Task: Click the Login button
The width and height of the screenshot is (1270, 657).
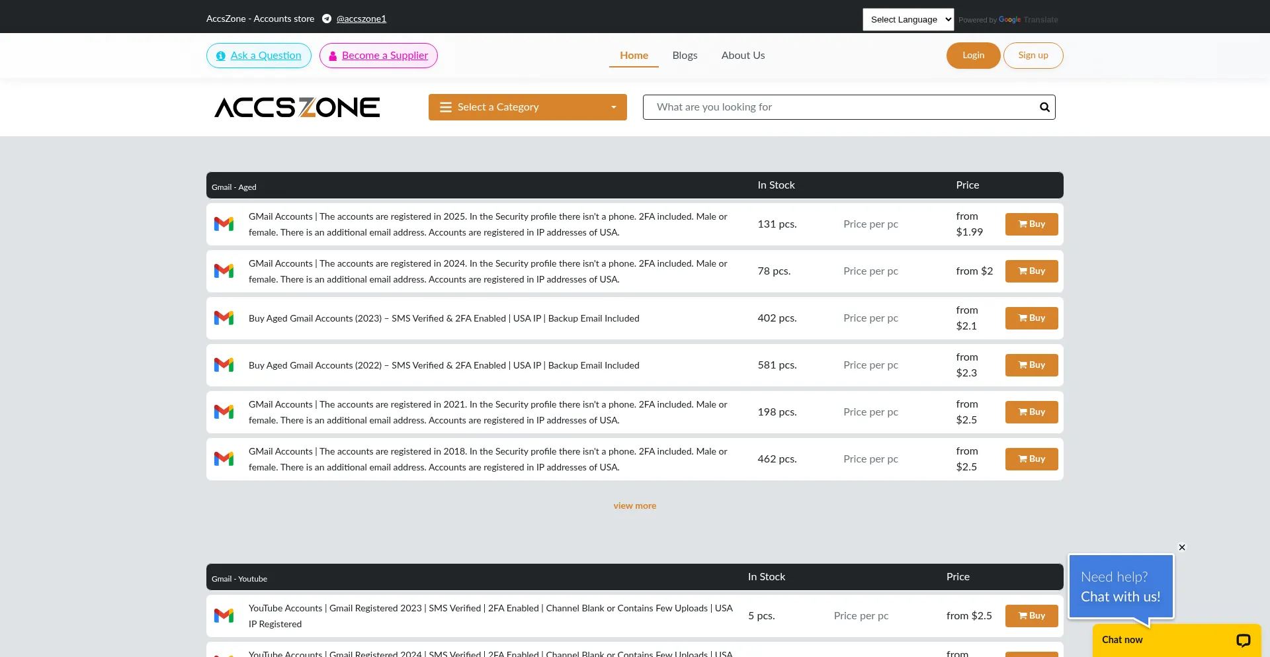Action: tap(972, 55)
